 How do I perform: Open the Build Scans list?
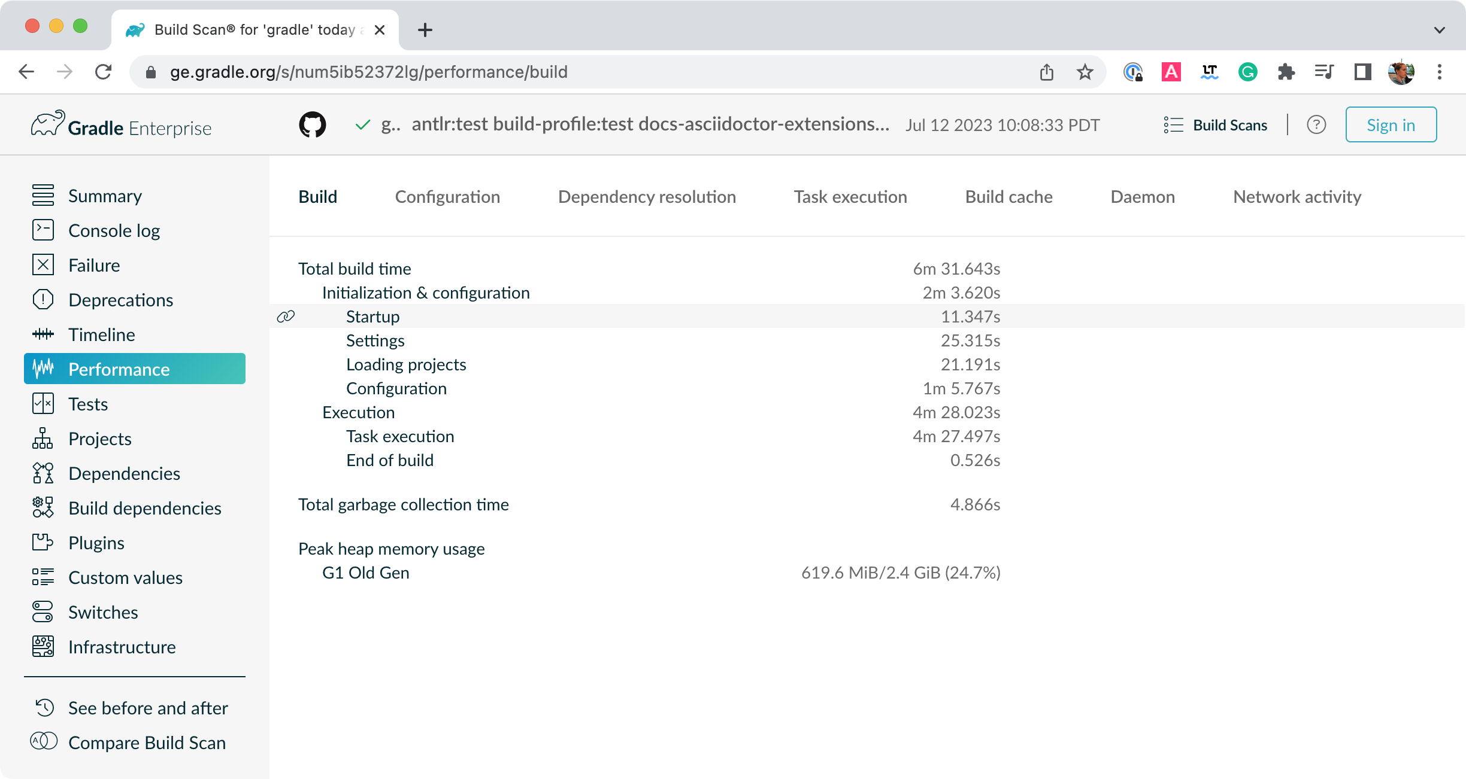point(1215,125)
